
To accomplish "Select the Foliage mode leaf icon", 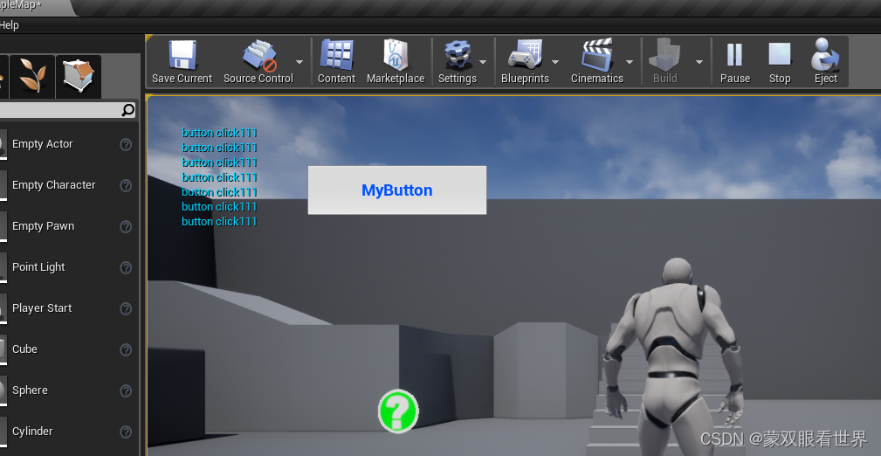I will 32,76.
